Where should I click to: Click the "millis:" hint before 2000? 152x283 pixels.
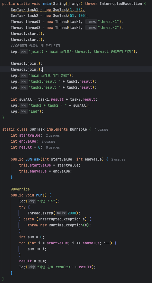point(61,213)
